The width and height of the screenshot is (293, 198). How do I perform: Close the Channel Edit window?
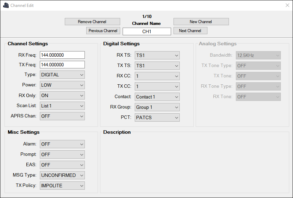coord(287,5)
